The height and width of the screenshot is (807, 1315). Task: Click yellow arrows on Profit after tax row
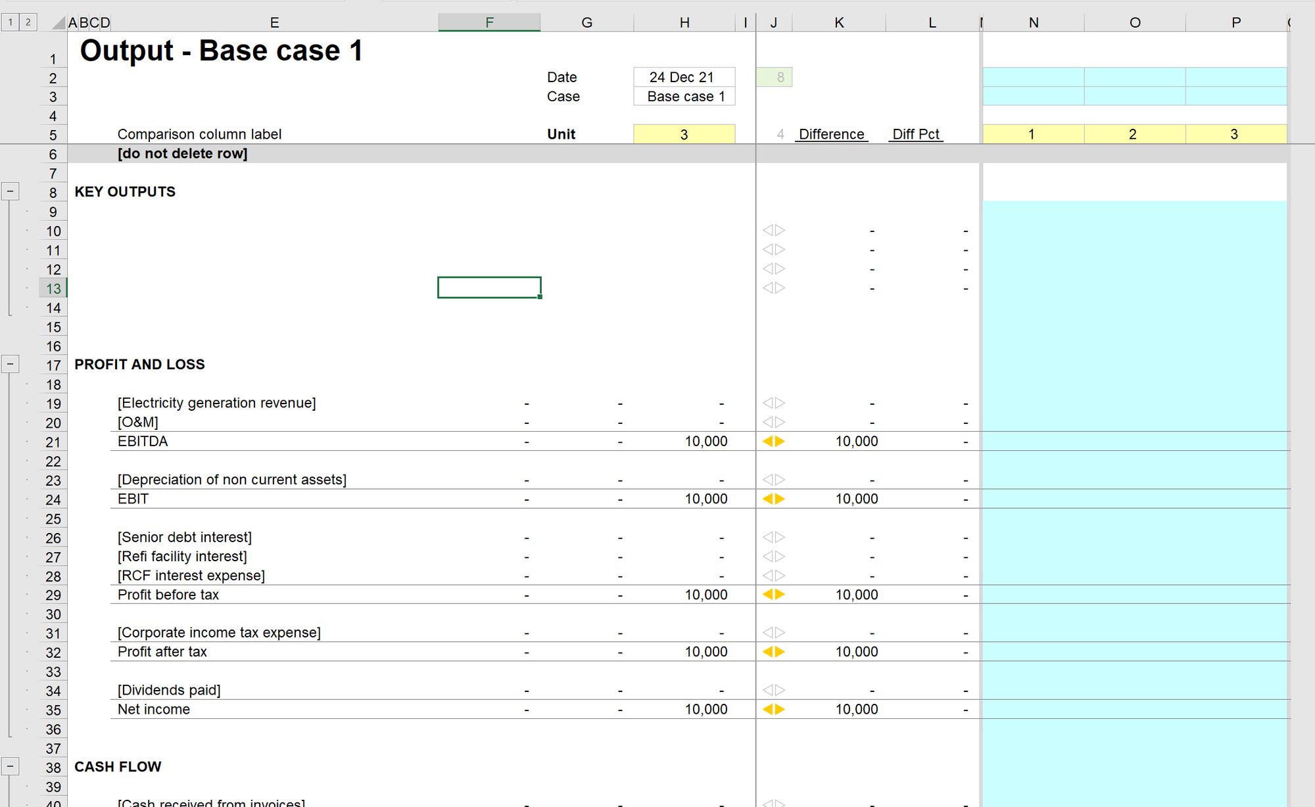click(x=774, y=652)
